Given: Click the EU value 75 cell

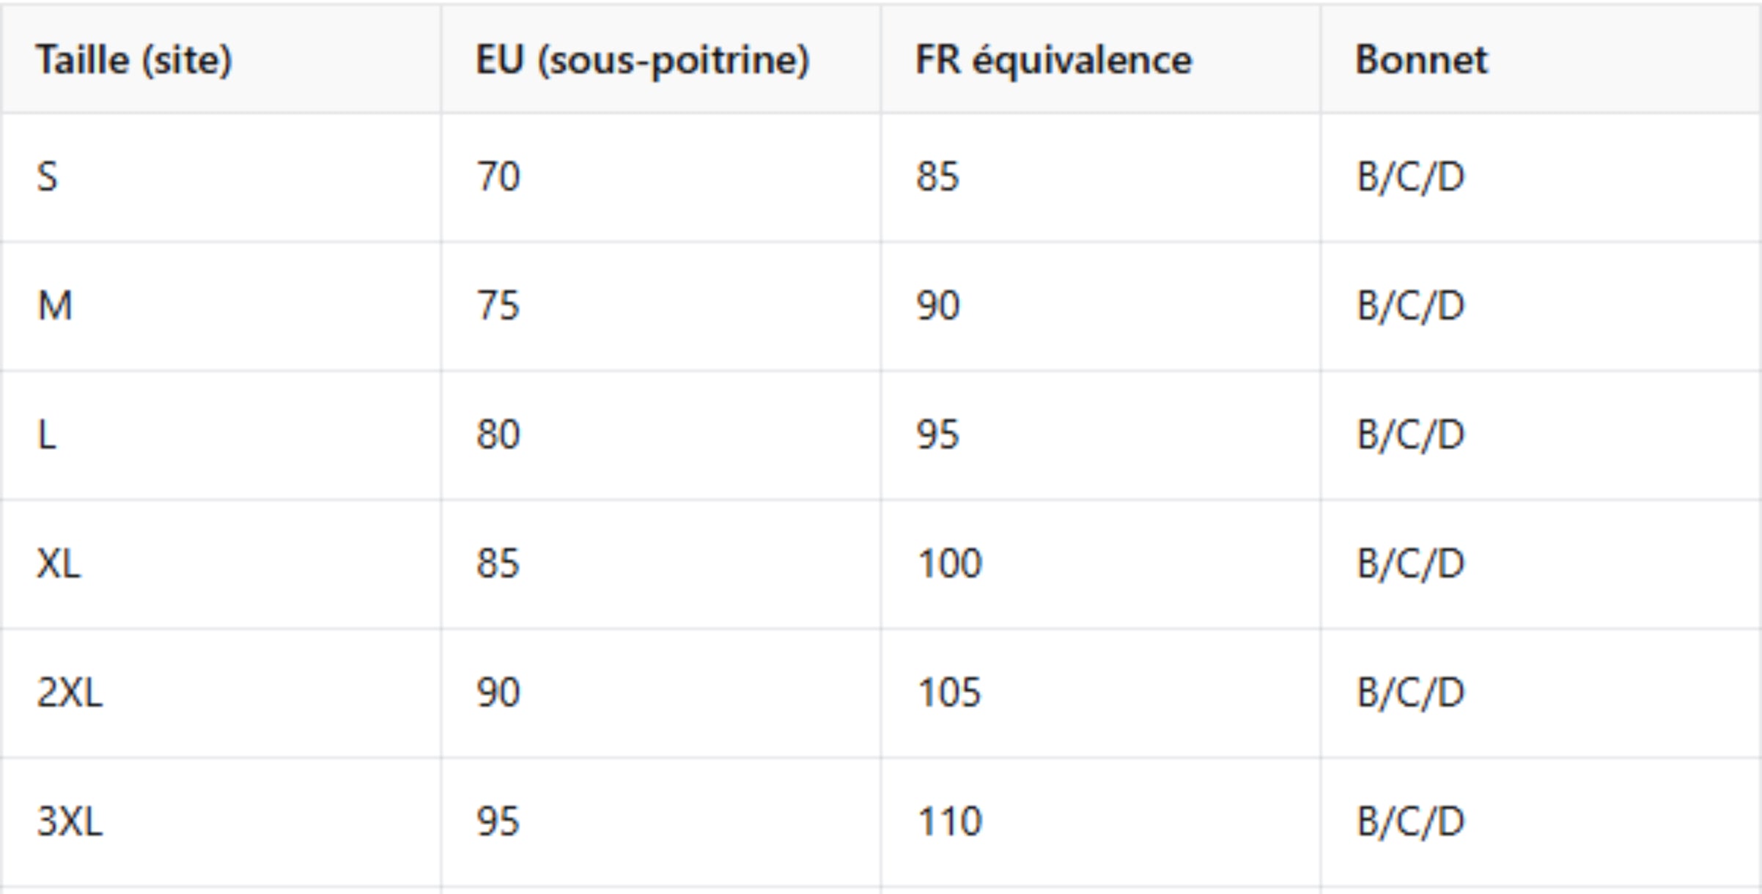Looking at the screenshot, I should [660, 306].
